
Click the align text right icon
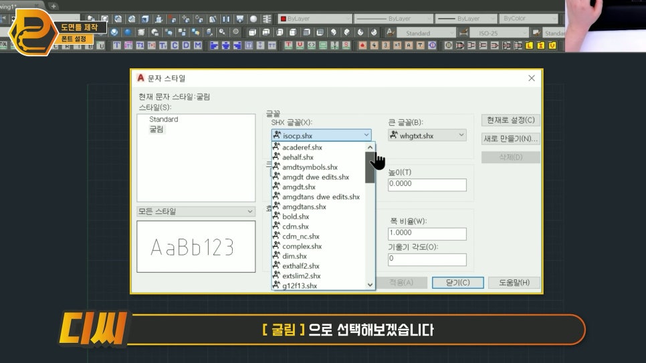click(237, 45)
